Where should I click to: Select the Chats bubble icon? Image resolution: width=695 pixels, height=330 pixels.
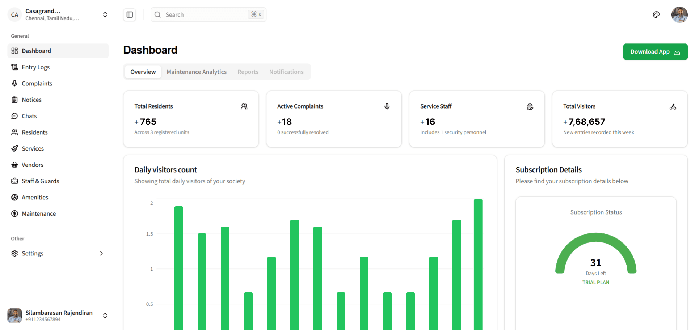14,116
